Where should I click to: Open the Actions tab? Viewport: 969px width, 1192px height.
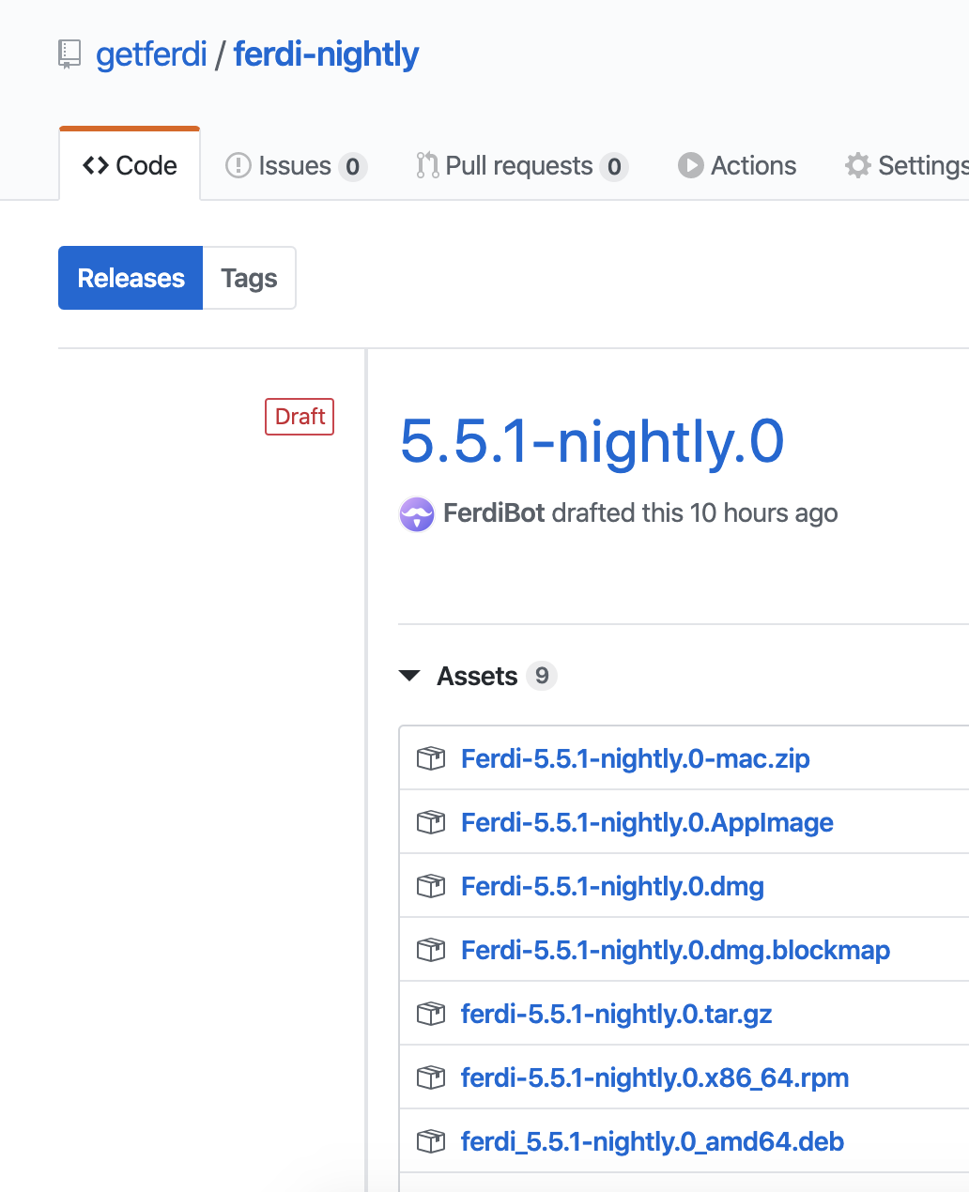[x=737, y=166]
